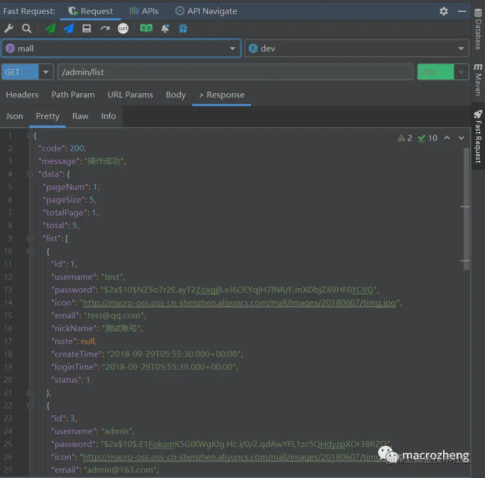Switch to the APIs tab
This screenshot has width=485, height=478.
[x=143, y=11]
